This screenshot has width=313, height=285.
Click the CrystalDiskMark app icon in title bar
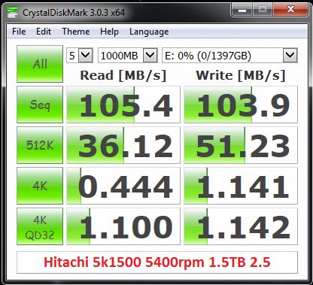(13, 12)
